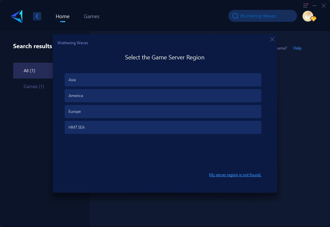
Task: Choose the HMT SEA server region
Action: (163, 127)
